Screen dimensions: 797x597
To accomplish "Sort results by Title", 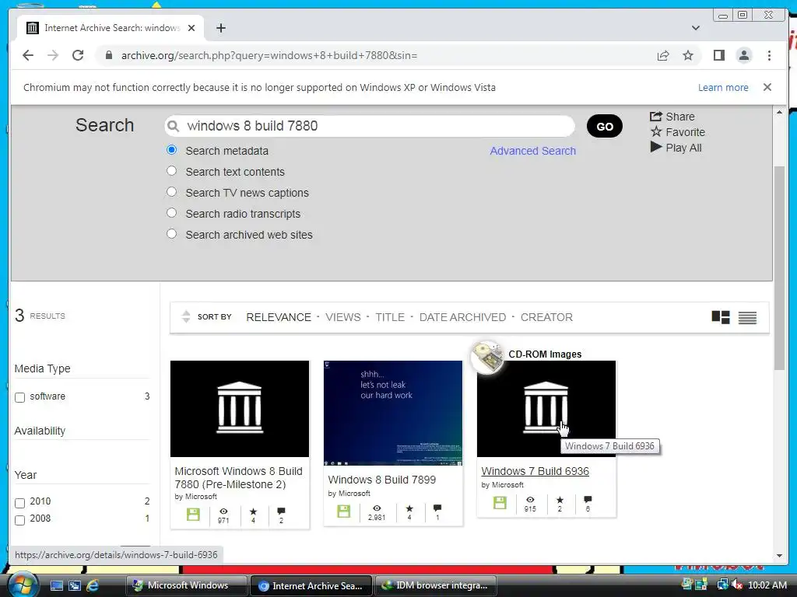I will (x=390, y=317).
